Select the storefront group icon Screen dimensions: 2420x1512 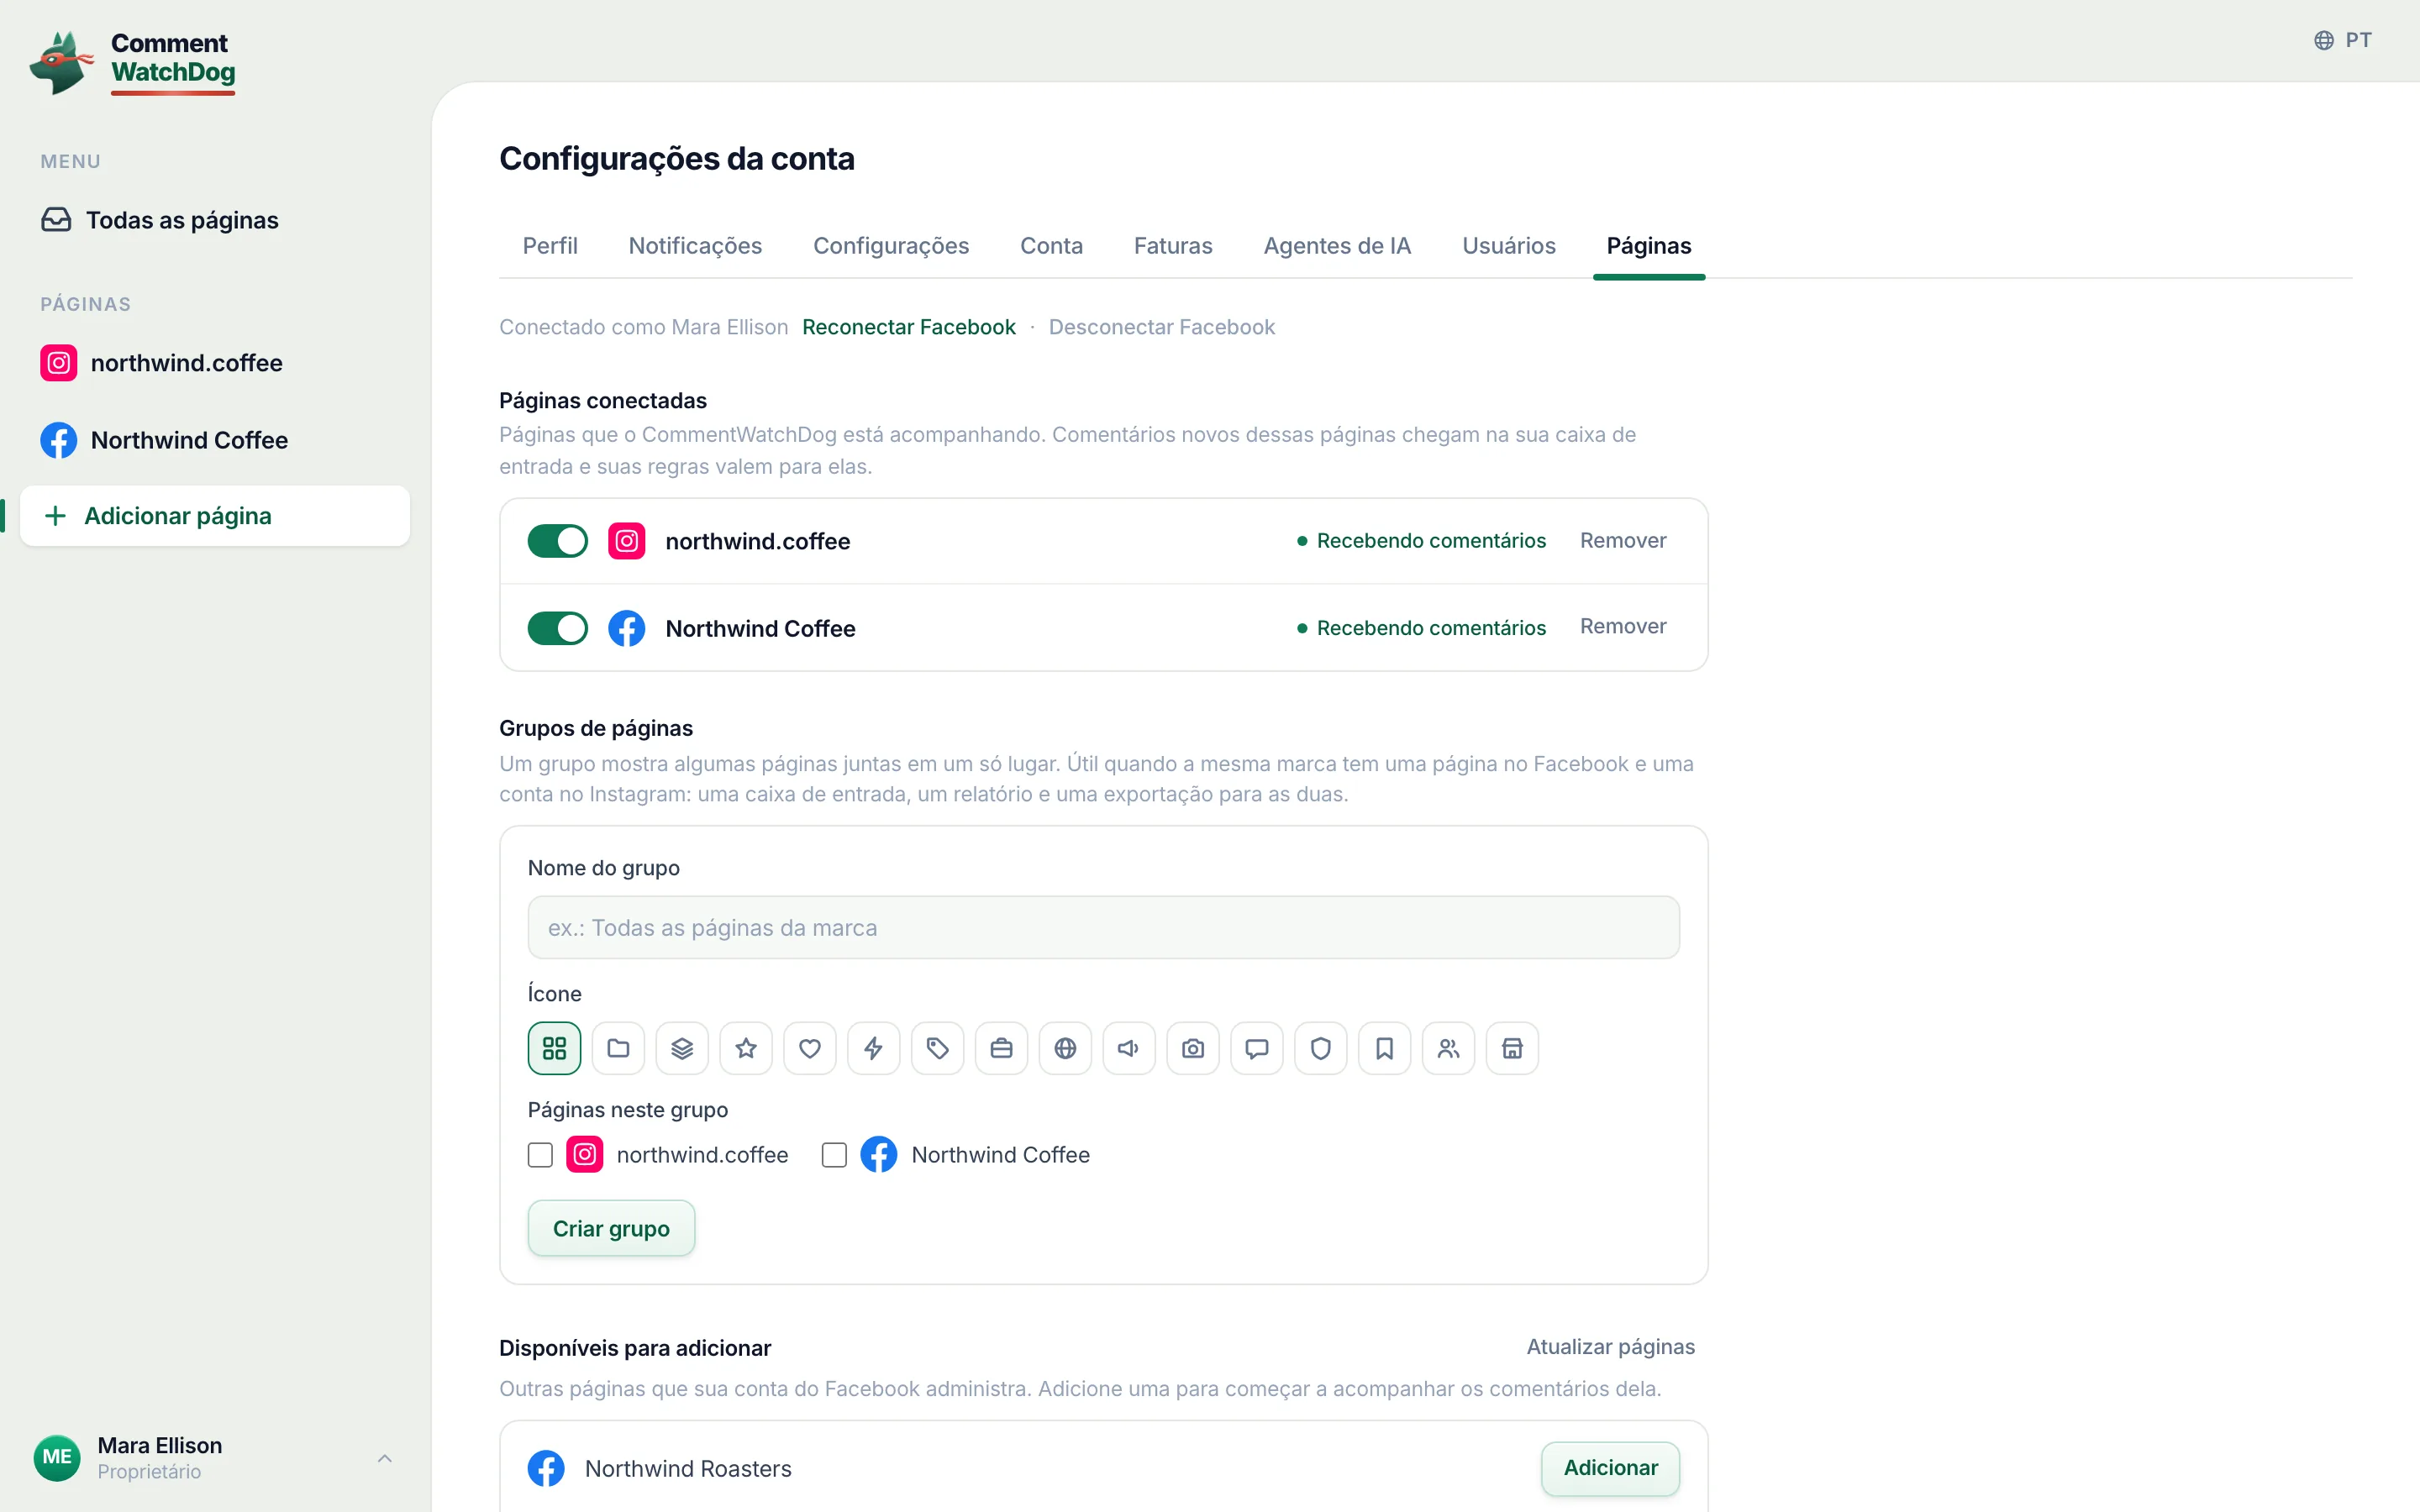(x=1512, y=1048)
